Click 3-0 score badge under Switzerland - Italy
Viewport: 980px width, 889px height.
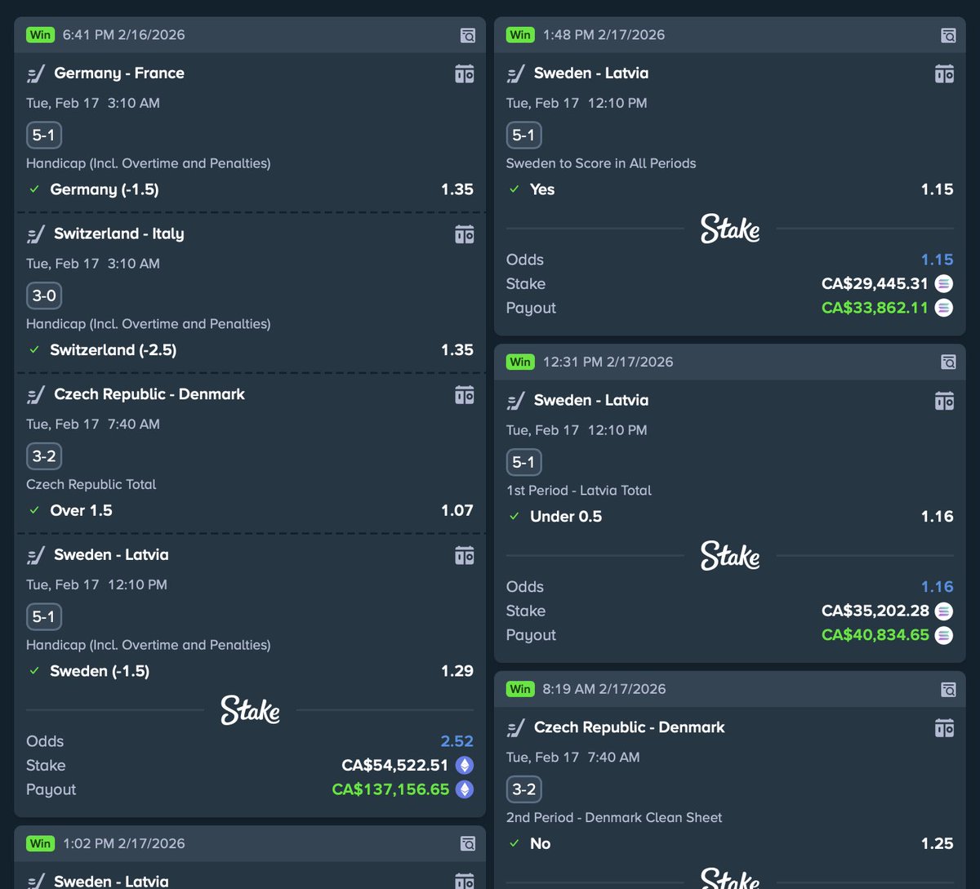tap(44, 296)
